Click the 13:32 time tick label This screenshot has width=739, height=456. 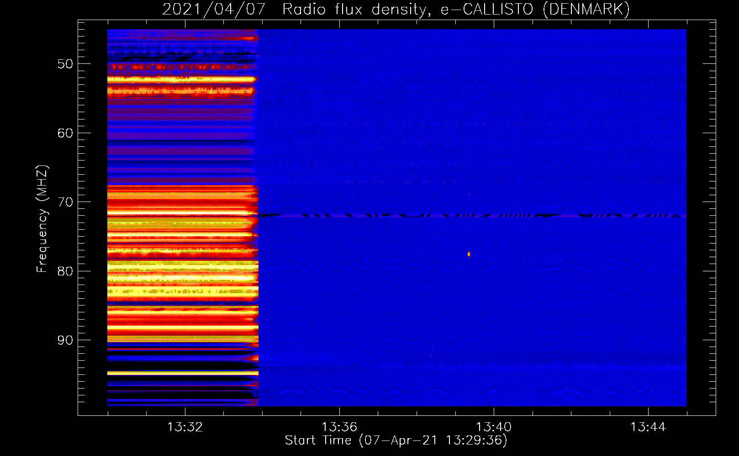[x=185, y=427]
